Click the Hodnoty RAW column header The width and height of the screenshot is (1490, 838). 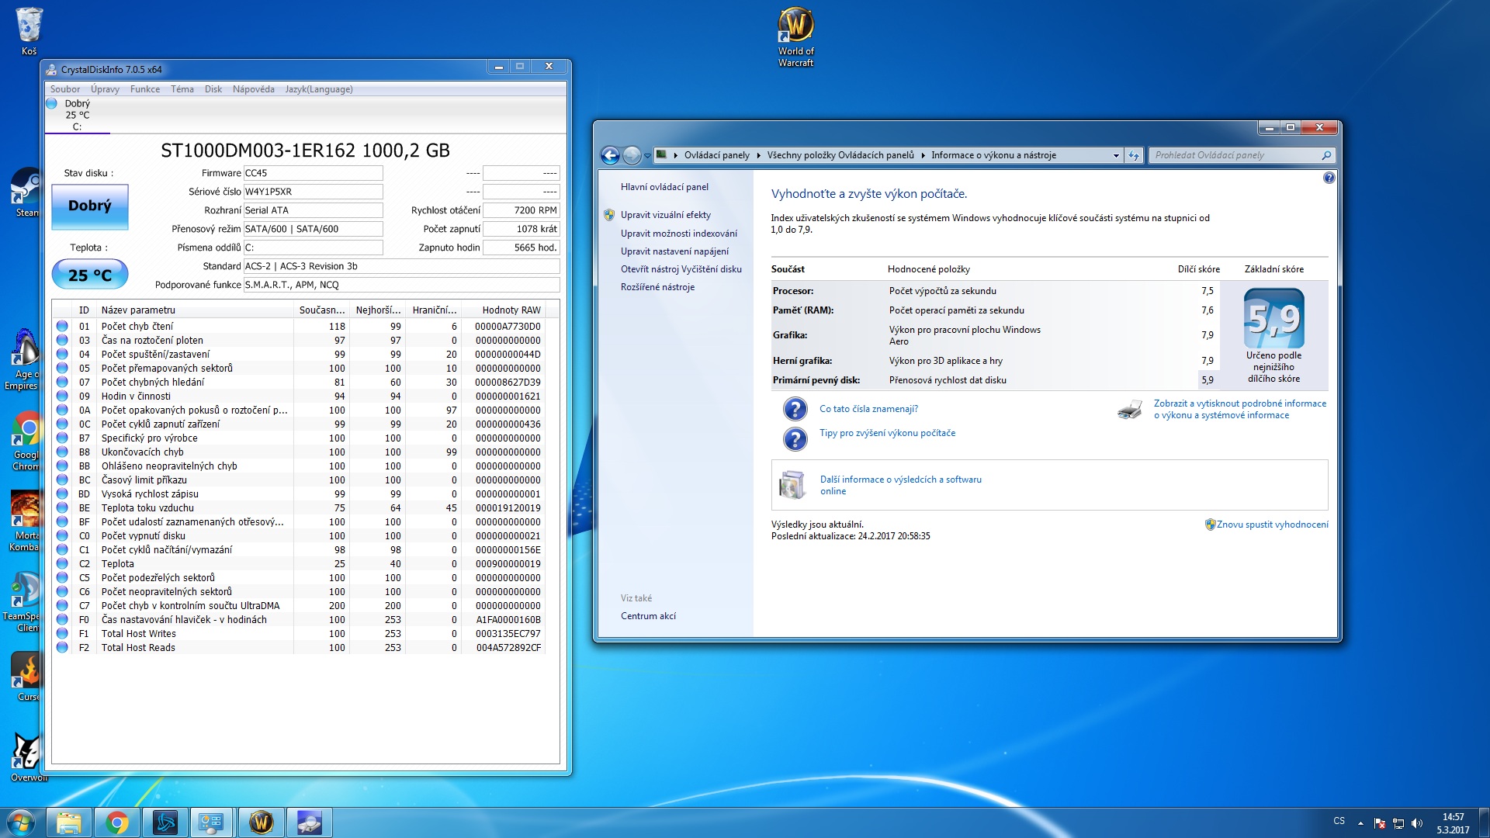click(x=511, y=310)
